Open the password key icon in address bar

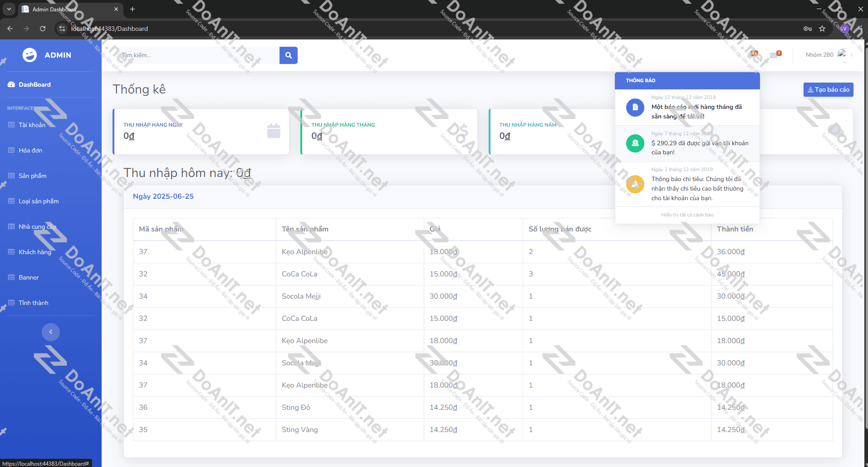pos(808,29)
